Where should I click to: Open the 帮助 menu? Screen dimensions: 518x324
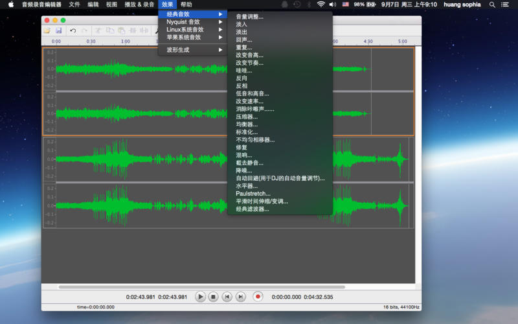(186, 5)
